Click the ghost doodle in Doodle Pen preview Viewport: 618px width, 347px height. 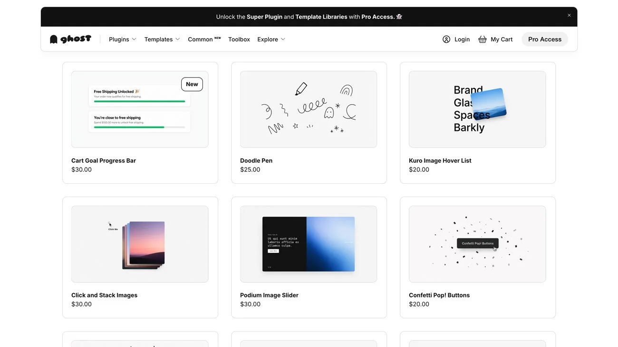[x=328, y=113]
